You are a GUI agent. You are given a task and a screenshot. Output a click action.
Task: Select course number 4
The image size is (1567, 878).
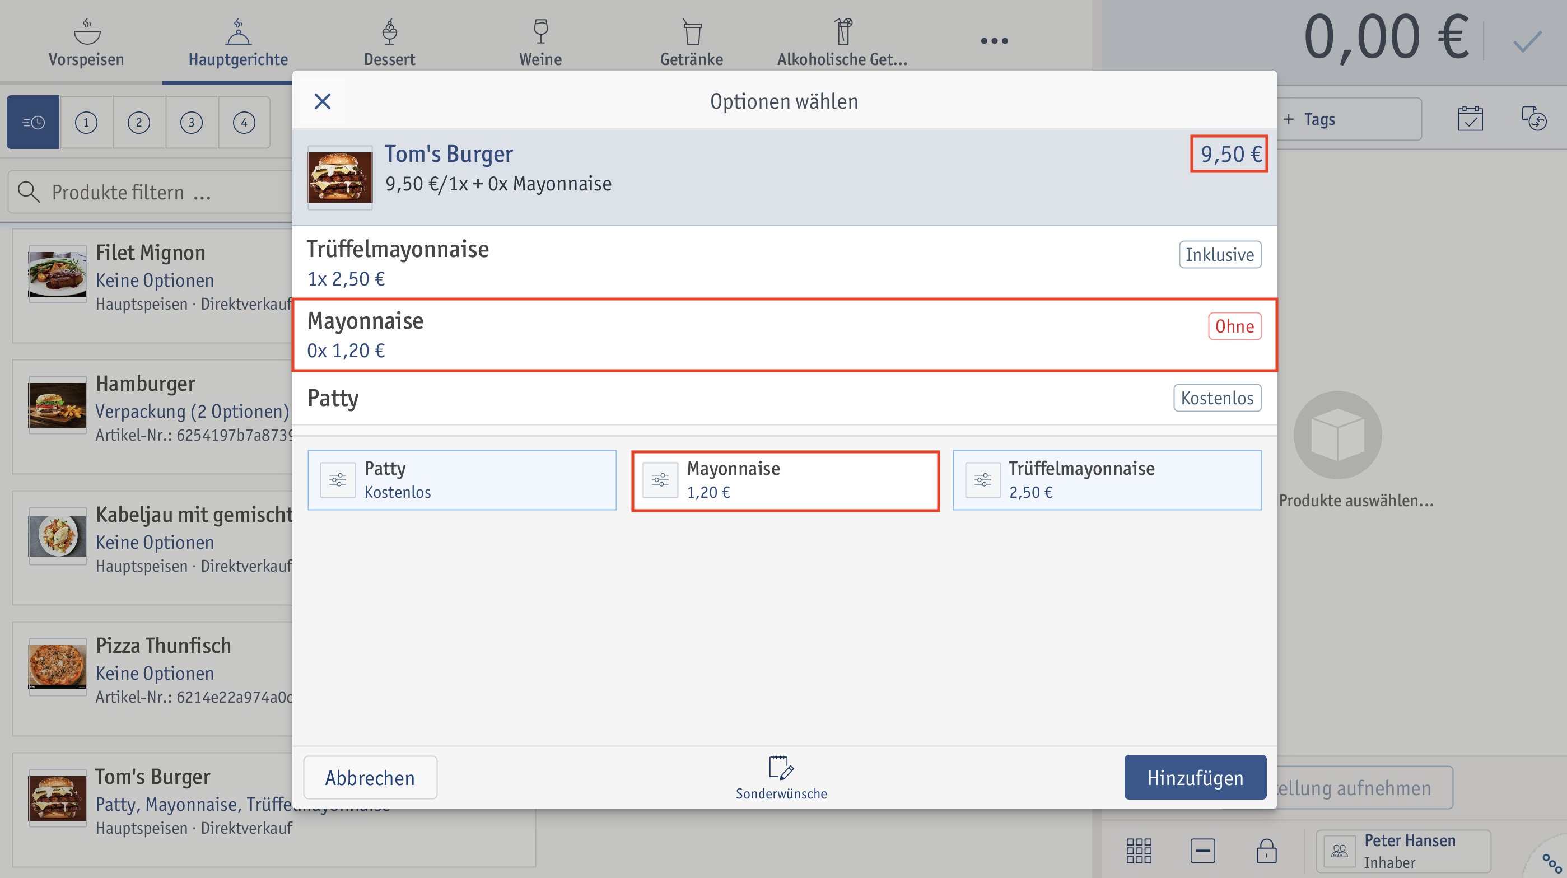pos(244,122)
